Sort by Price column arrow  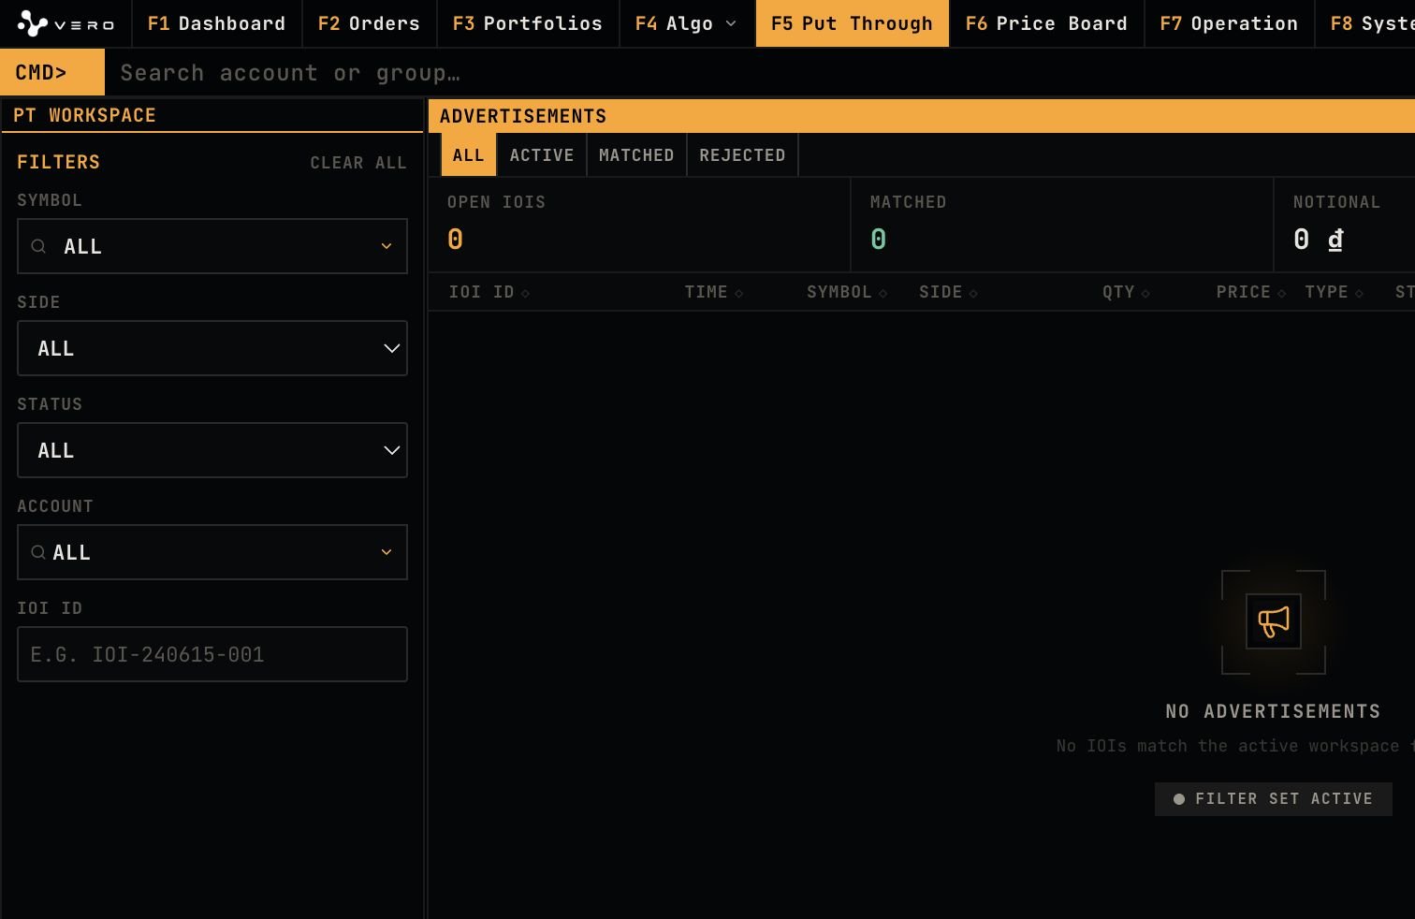click(x=1282, y=293)
